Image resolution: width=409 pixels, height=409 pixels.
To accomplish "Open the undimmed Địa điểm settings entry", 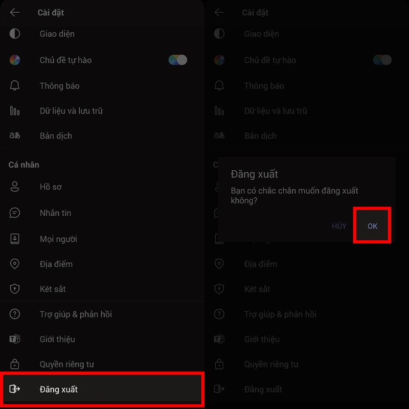I will point(56,264).
